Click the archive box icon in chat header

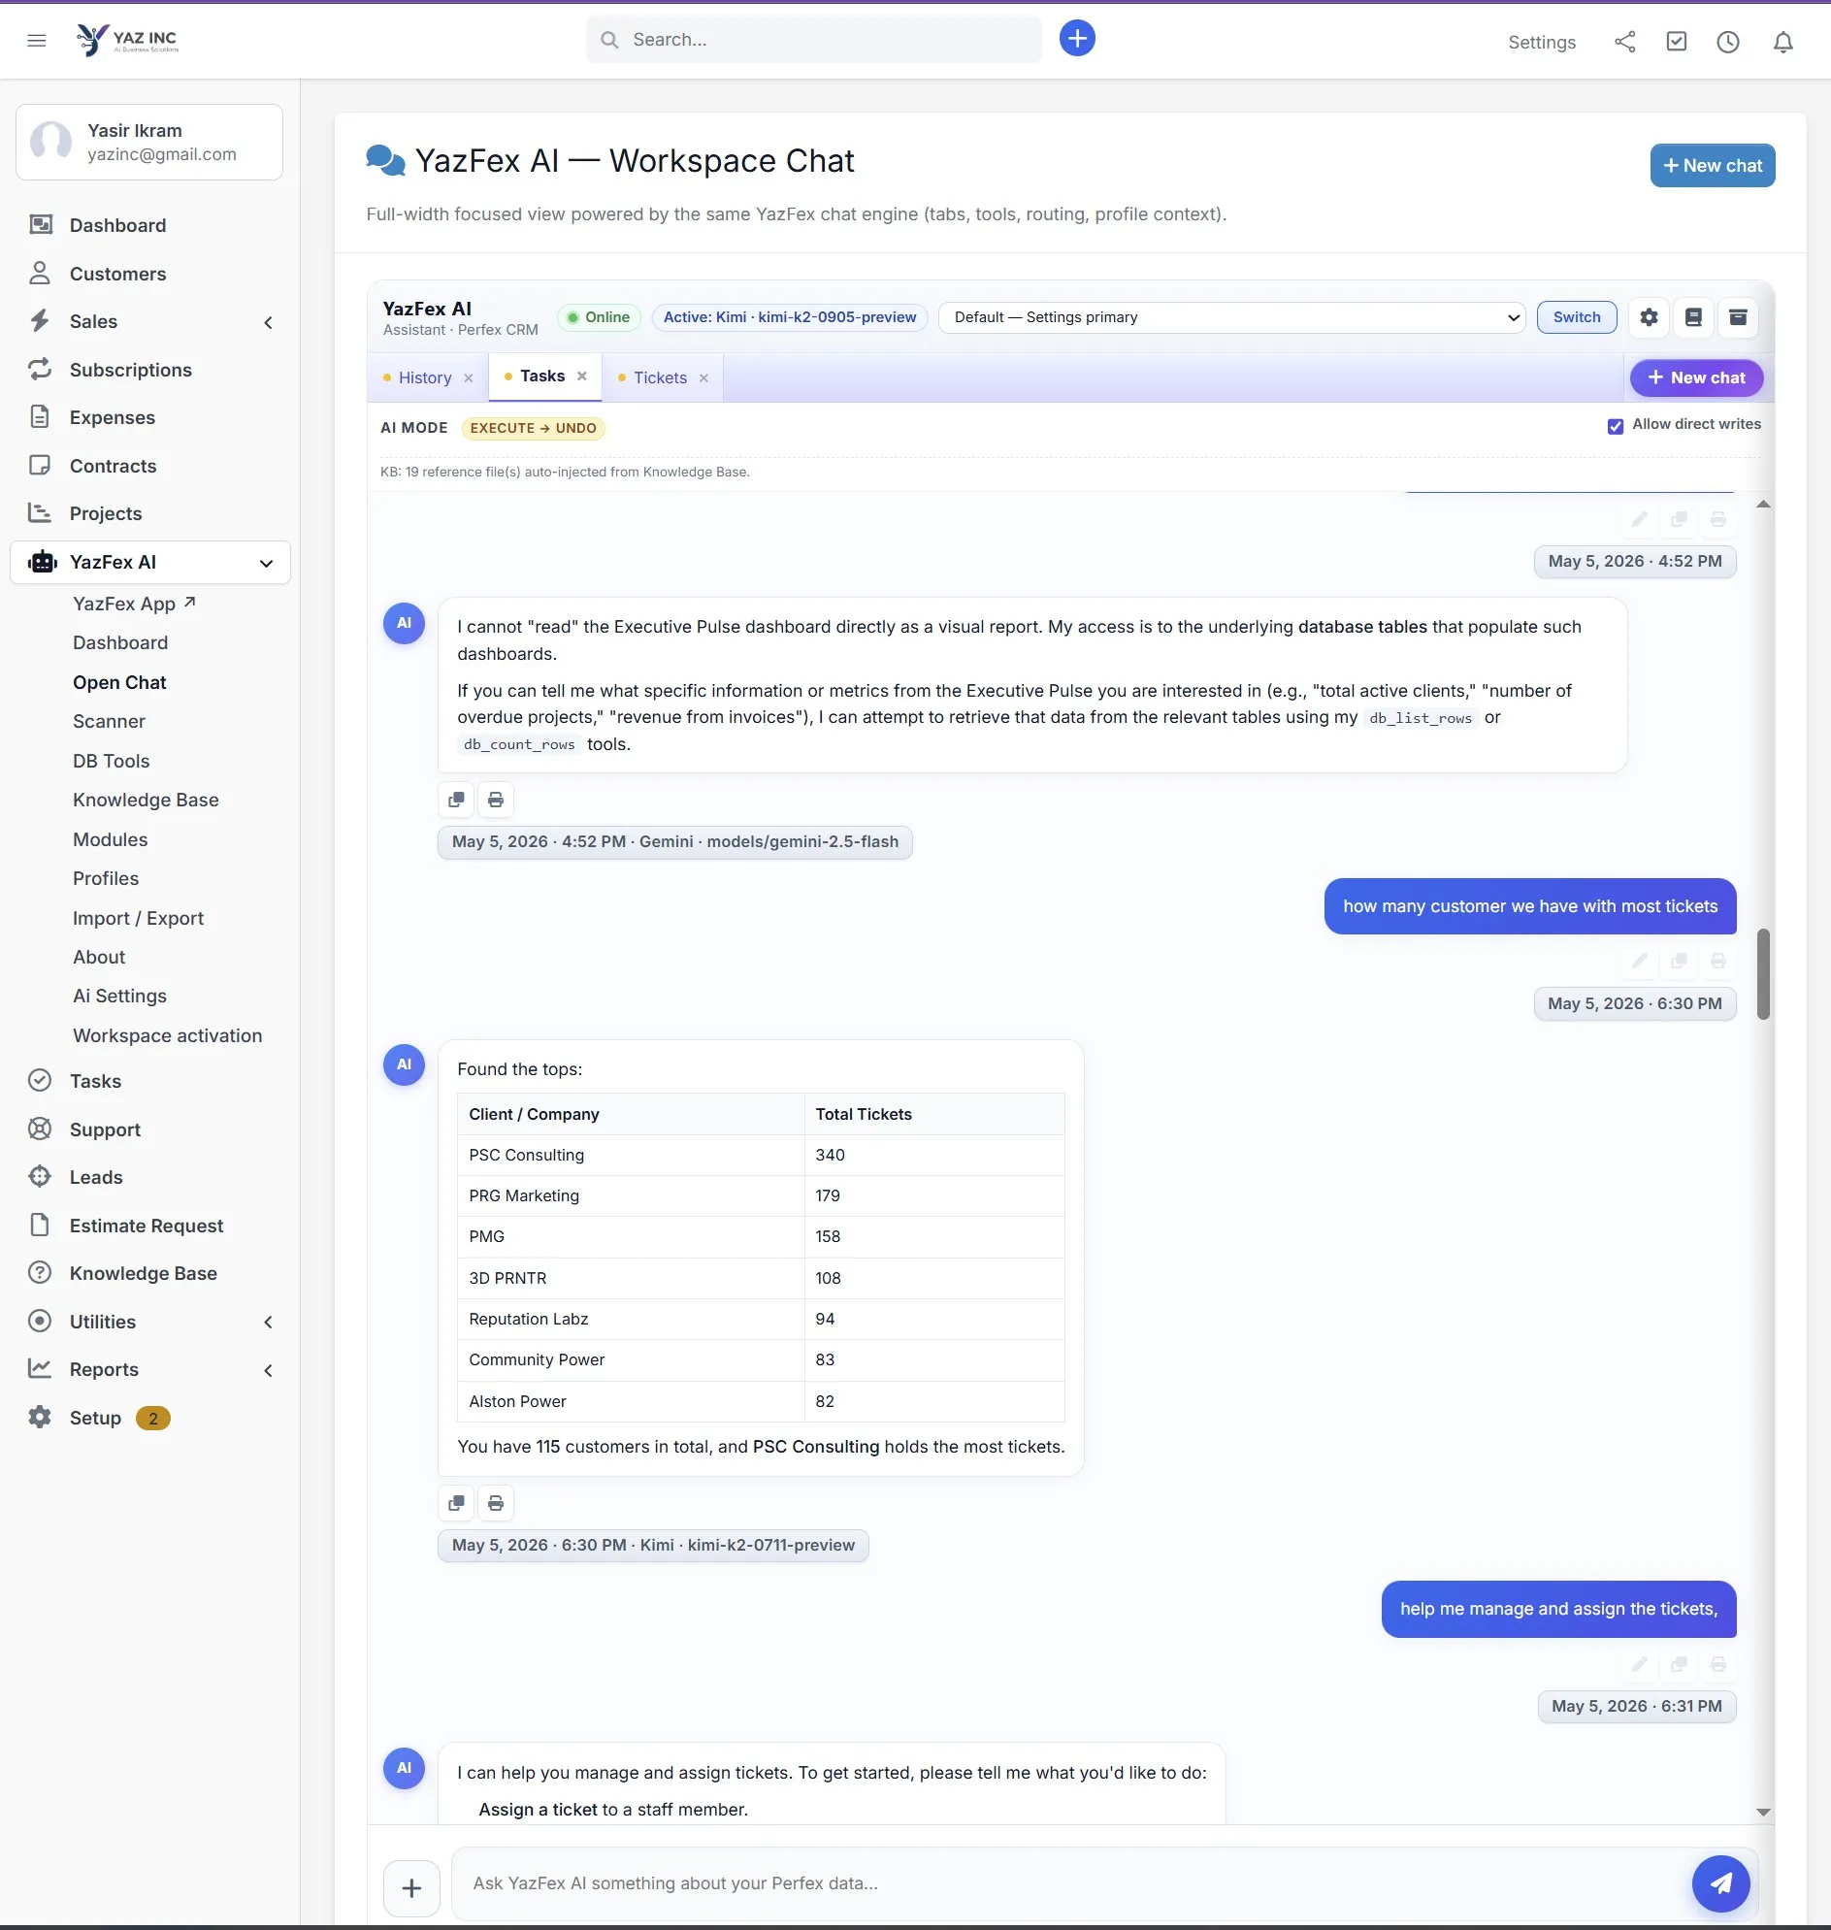point(1738,317)
